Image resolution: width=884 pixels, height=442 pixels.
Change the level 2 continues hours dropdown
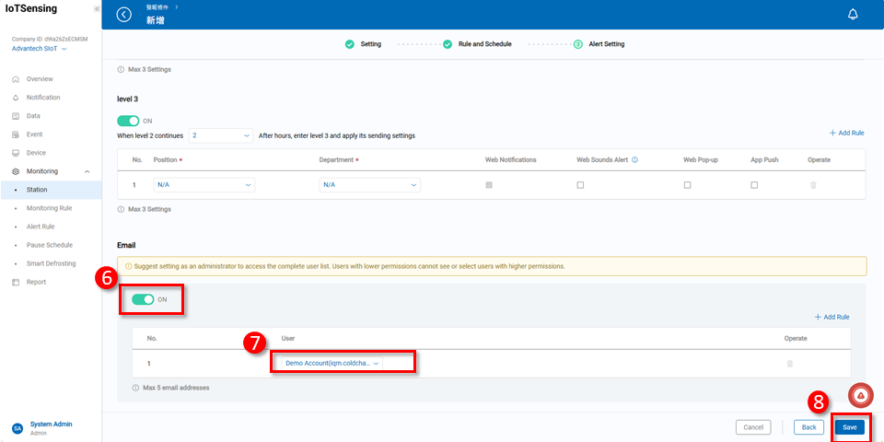[x=220, y=135]
